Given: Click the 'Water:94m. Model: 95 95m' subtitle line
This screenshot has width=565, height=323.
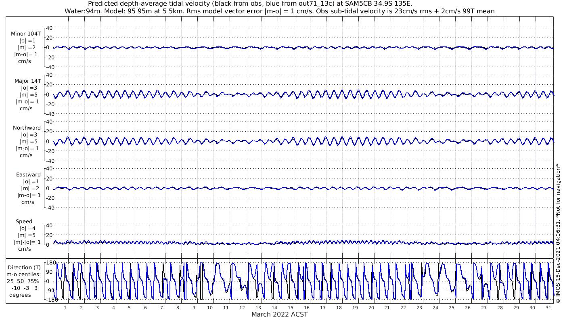Looking at the screenshot, I should click(x=279, y=11).
